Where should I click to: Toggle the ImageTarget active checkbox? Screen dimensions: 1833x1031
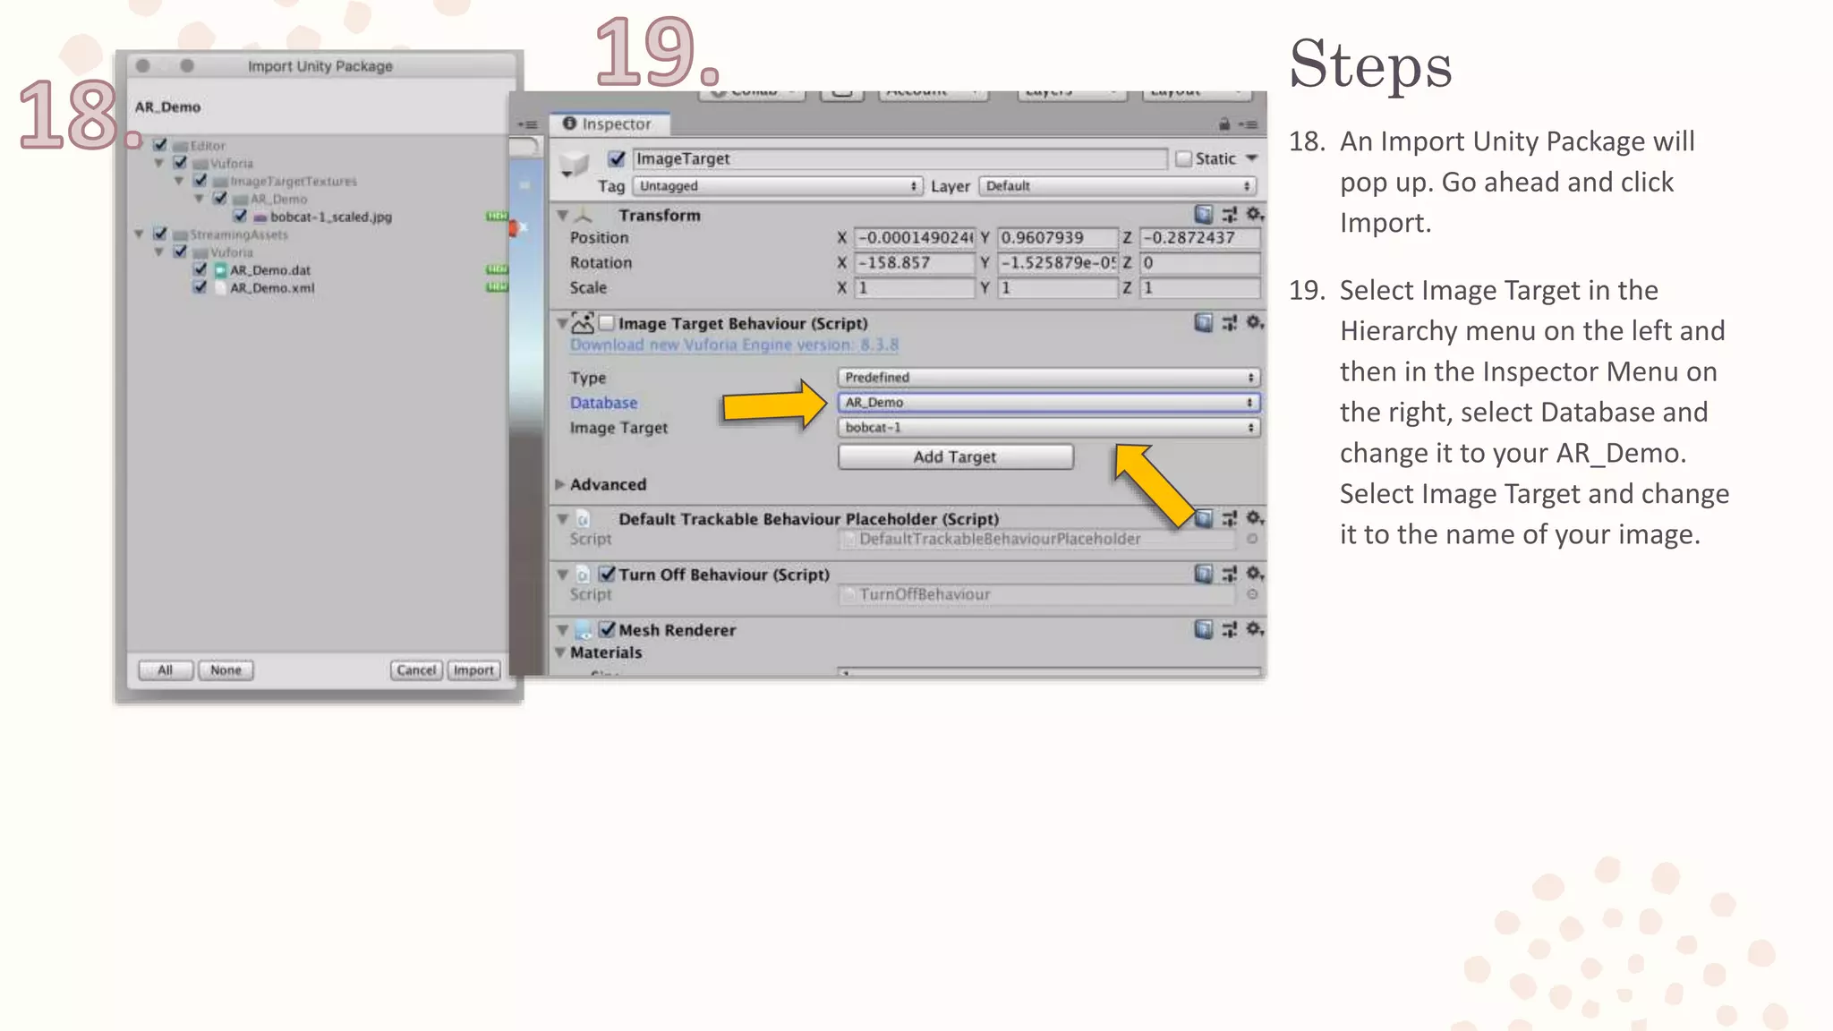click(x=616, y=158)
